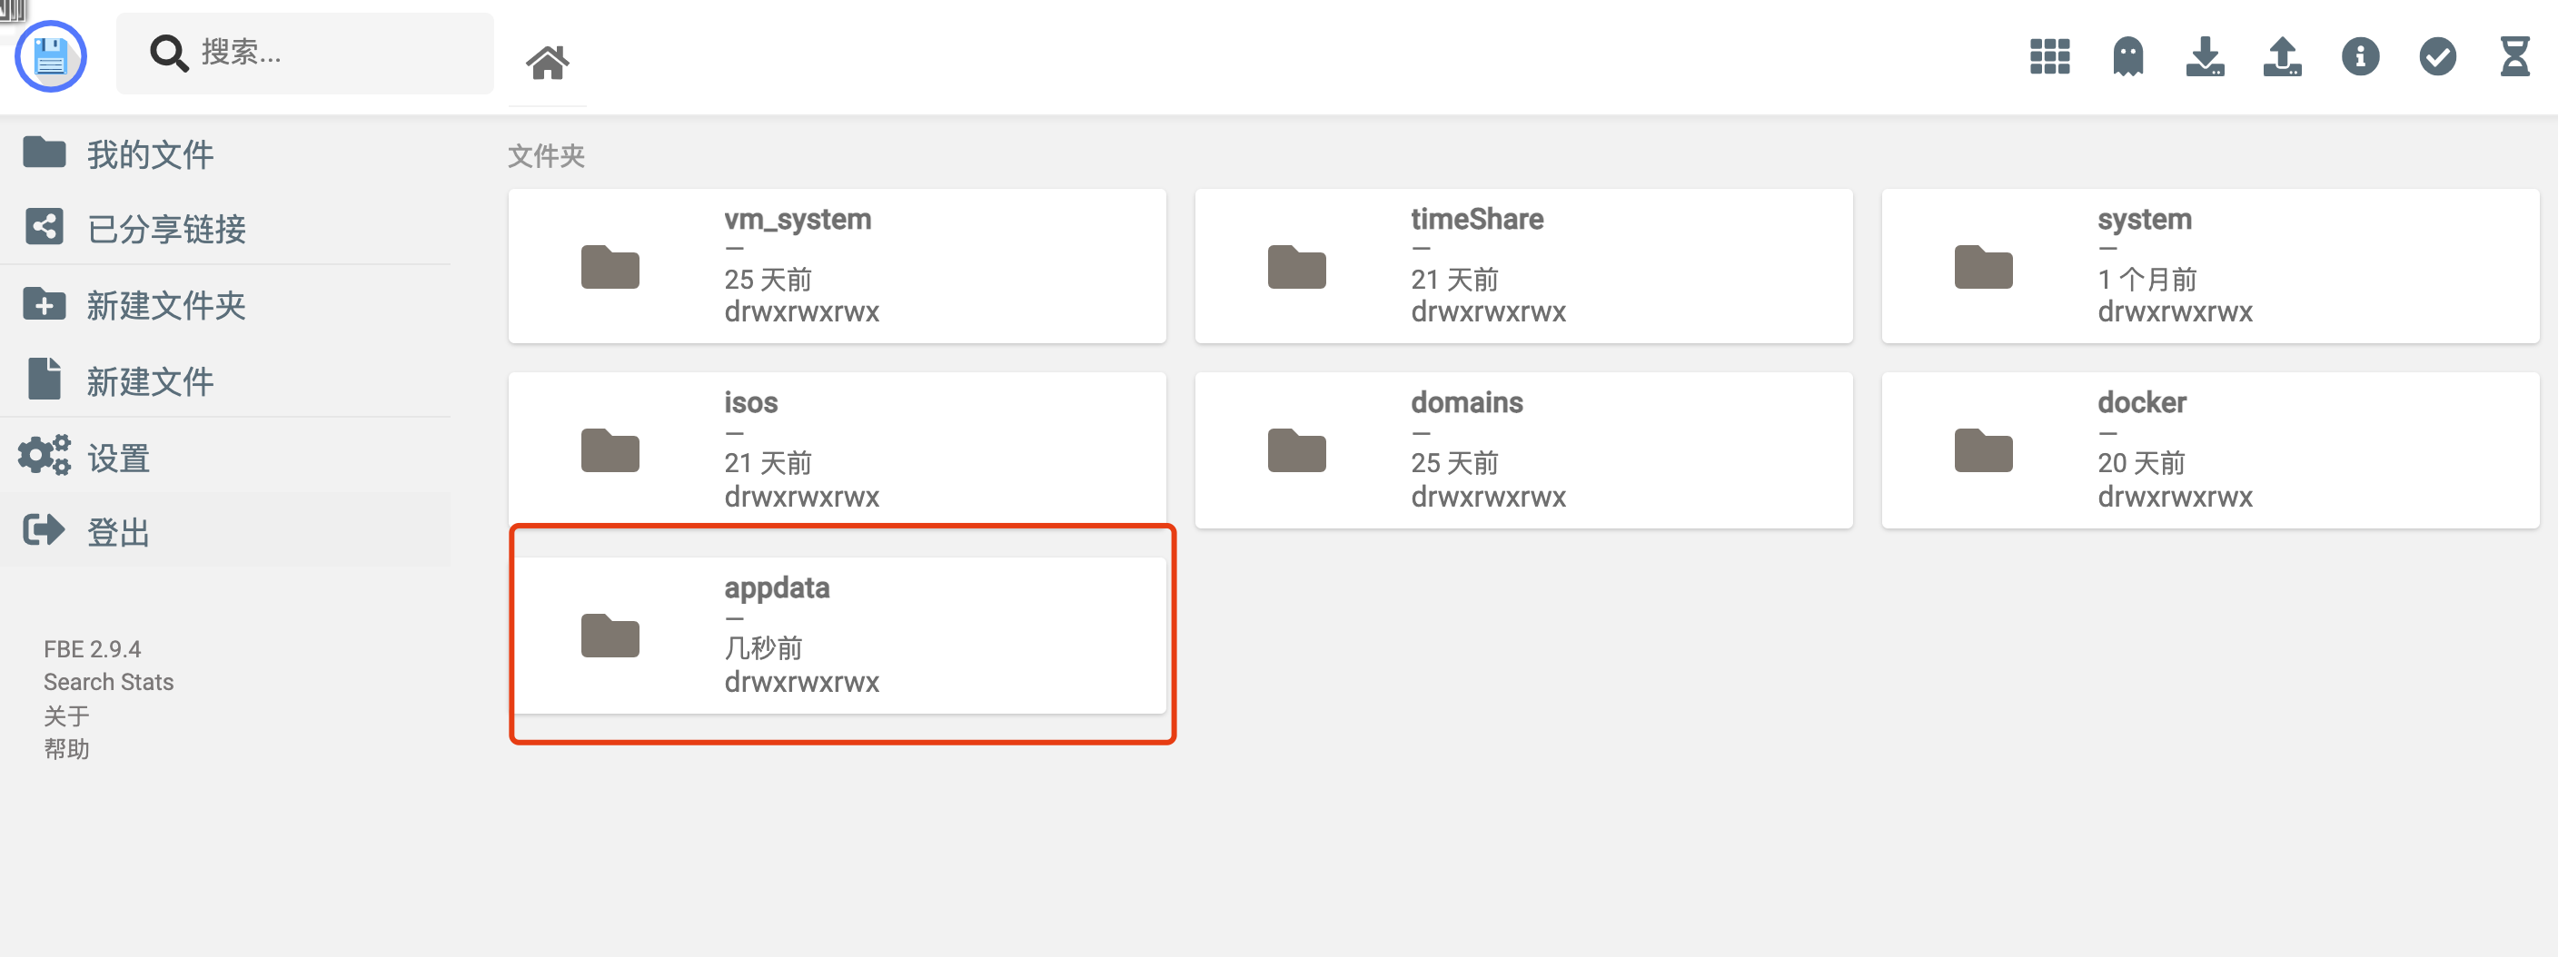The height and width of the screenshot is (957, 2558).
Task: Click the File Browser floppy-disk logo
Action: [51, 56]
